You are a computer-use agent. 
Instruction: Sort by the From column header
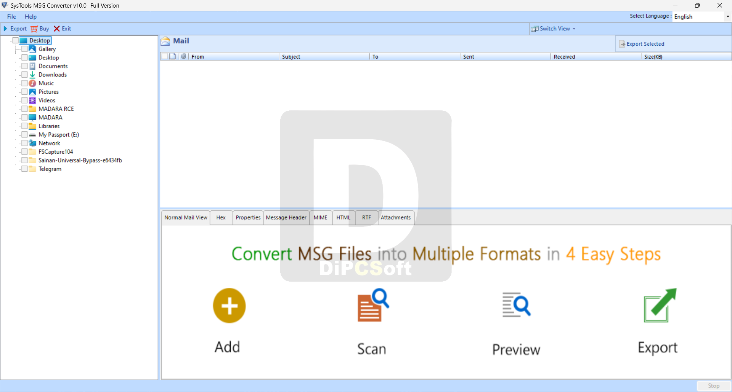[233, 57]
